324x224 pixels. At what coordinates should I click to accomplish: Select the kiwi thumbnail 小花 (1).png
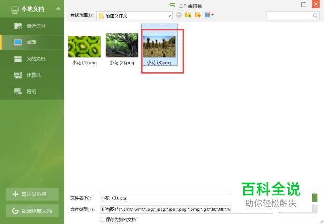tap(85, 47)
